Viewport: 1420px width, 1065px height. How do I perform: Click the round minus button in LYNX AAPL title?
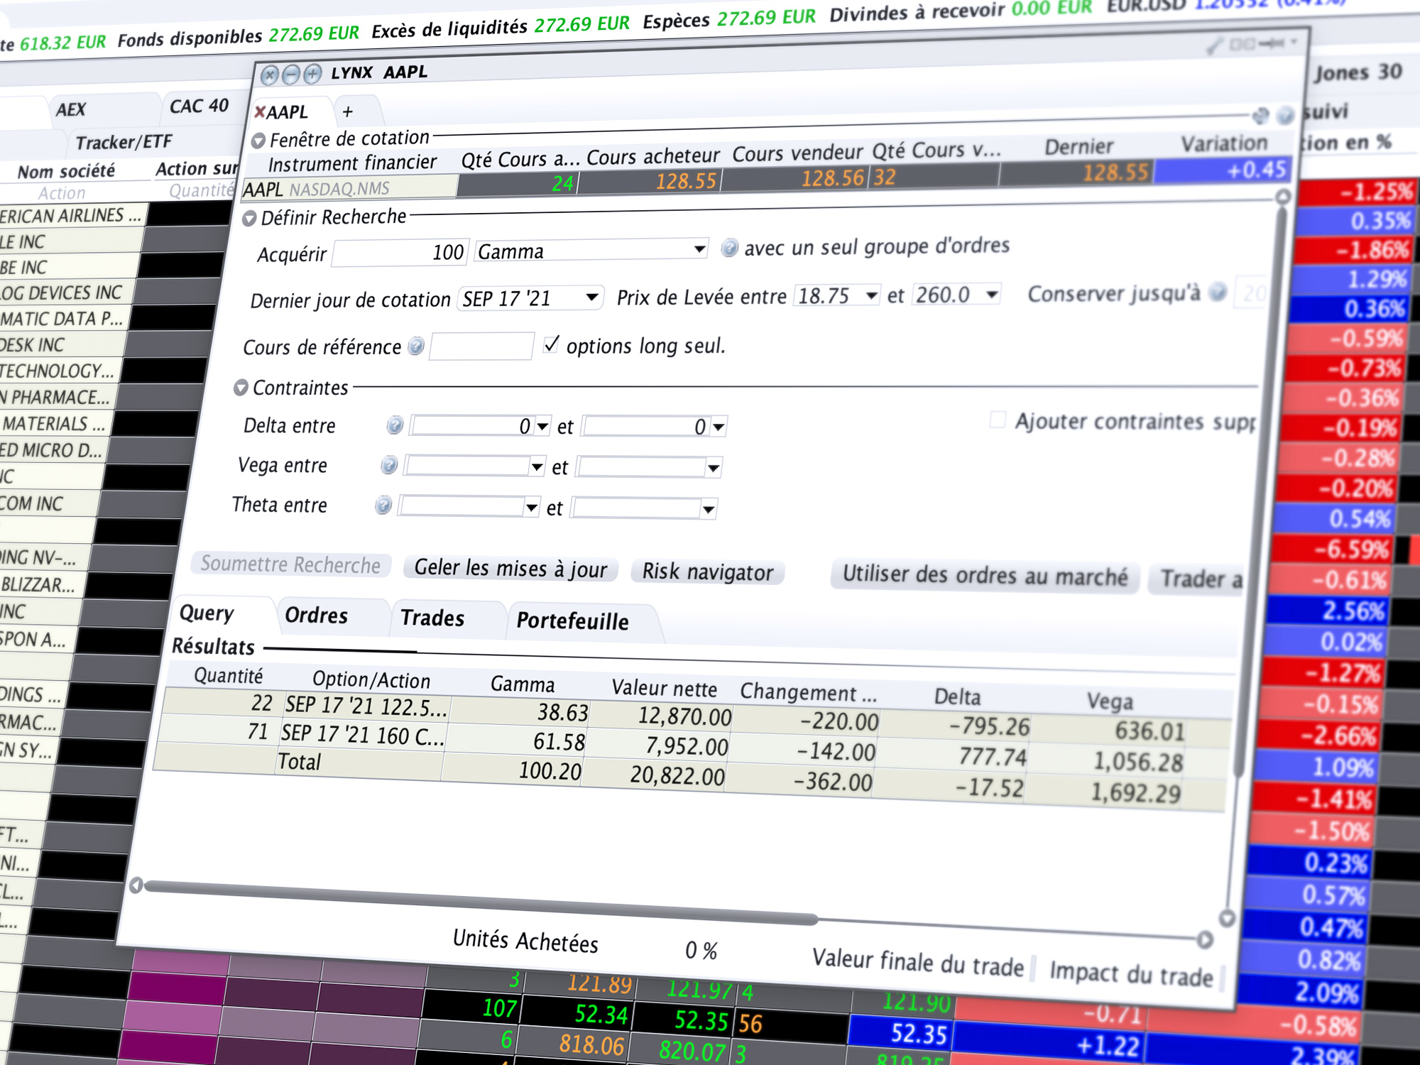click(x=290, y=75)
